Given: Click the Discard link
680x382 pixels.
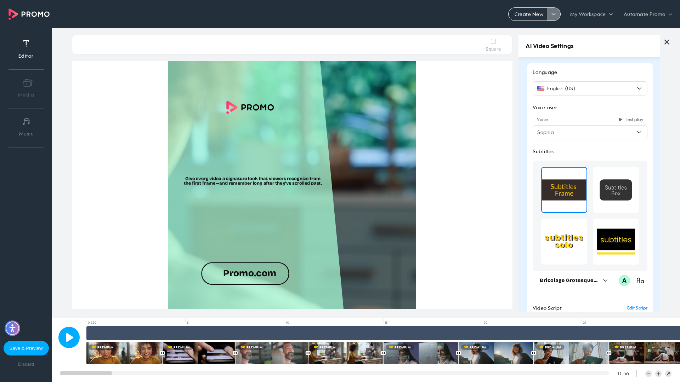Looking at the screenshot, I should tap(26, 364).
